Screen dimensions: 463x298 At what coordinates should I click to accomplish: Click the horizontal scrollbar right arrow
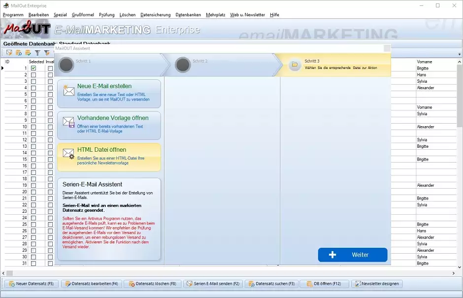point(454,273)
